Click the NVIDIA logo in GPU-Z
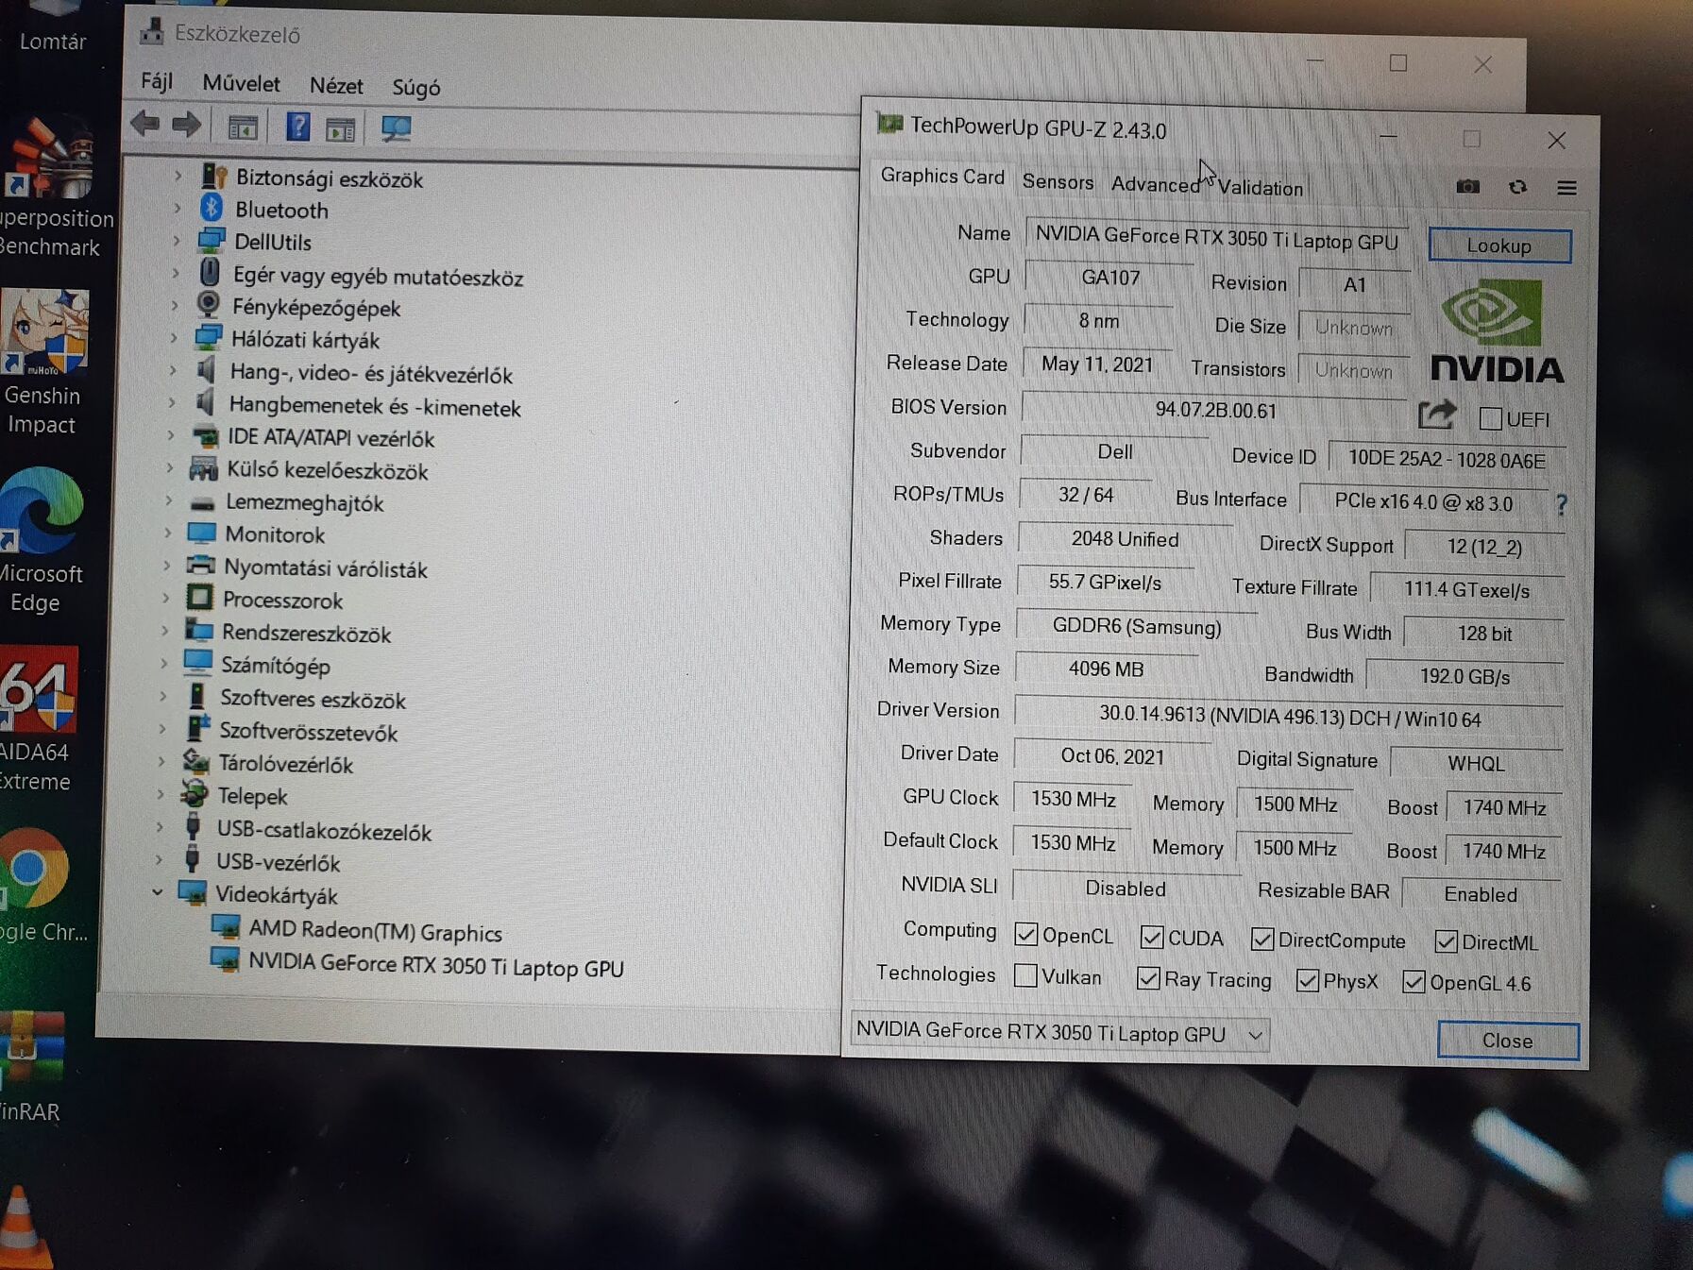Viewport: 1693px width, 1270px height. tap(1497, 330)
